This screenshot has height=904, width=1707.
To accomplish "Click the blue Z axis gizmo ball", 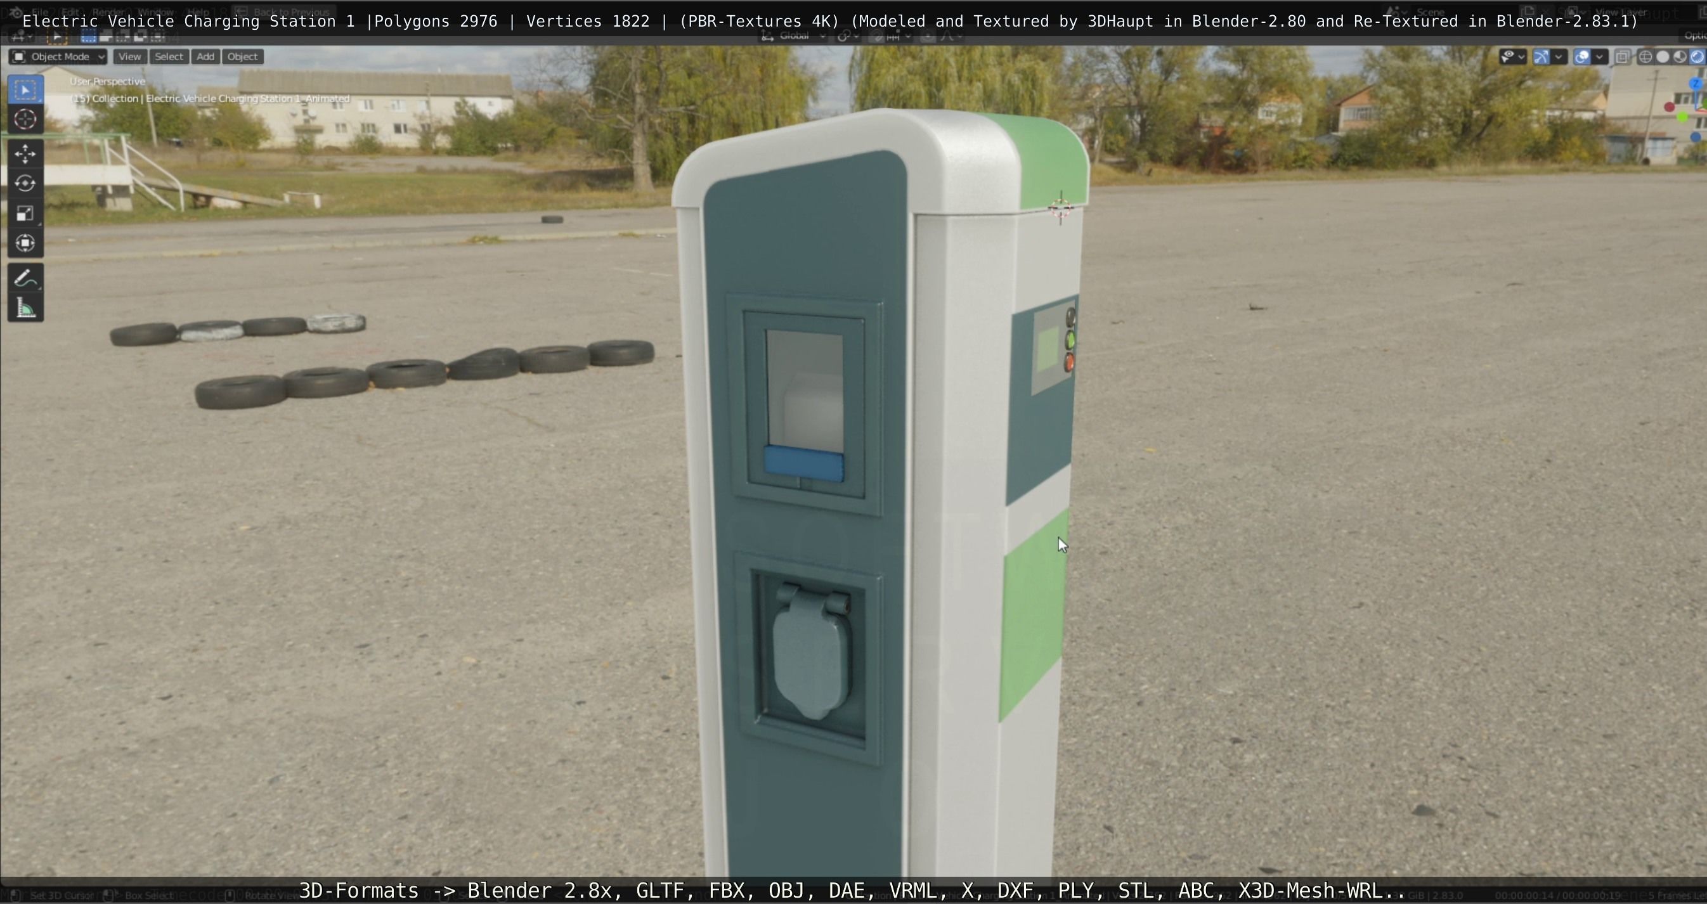I will coord(1696,85).
